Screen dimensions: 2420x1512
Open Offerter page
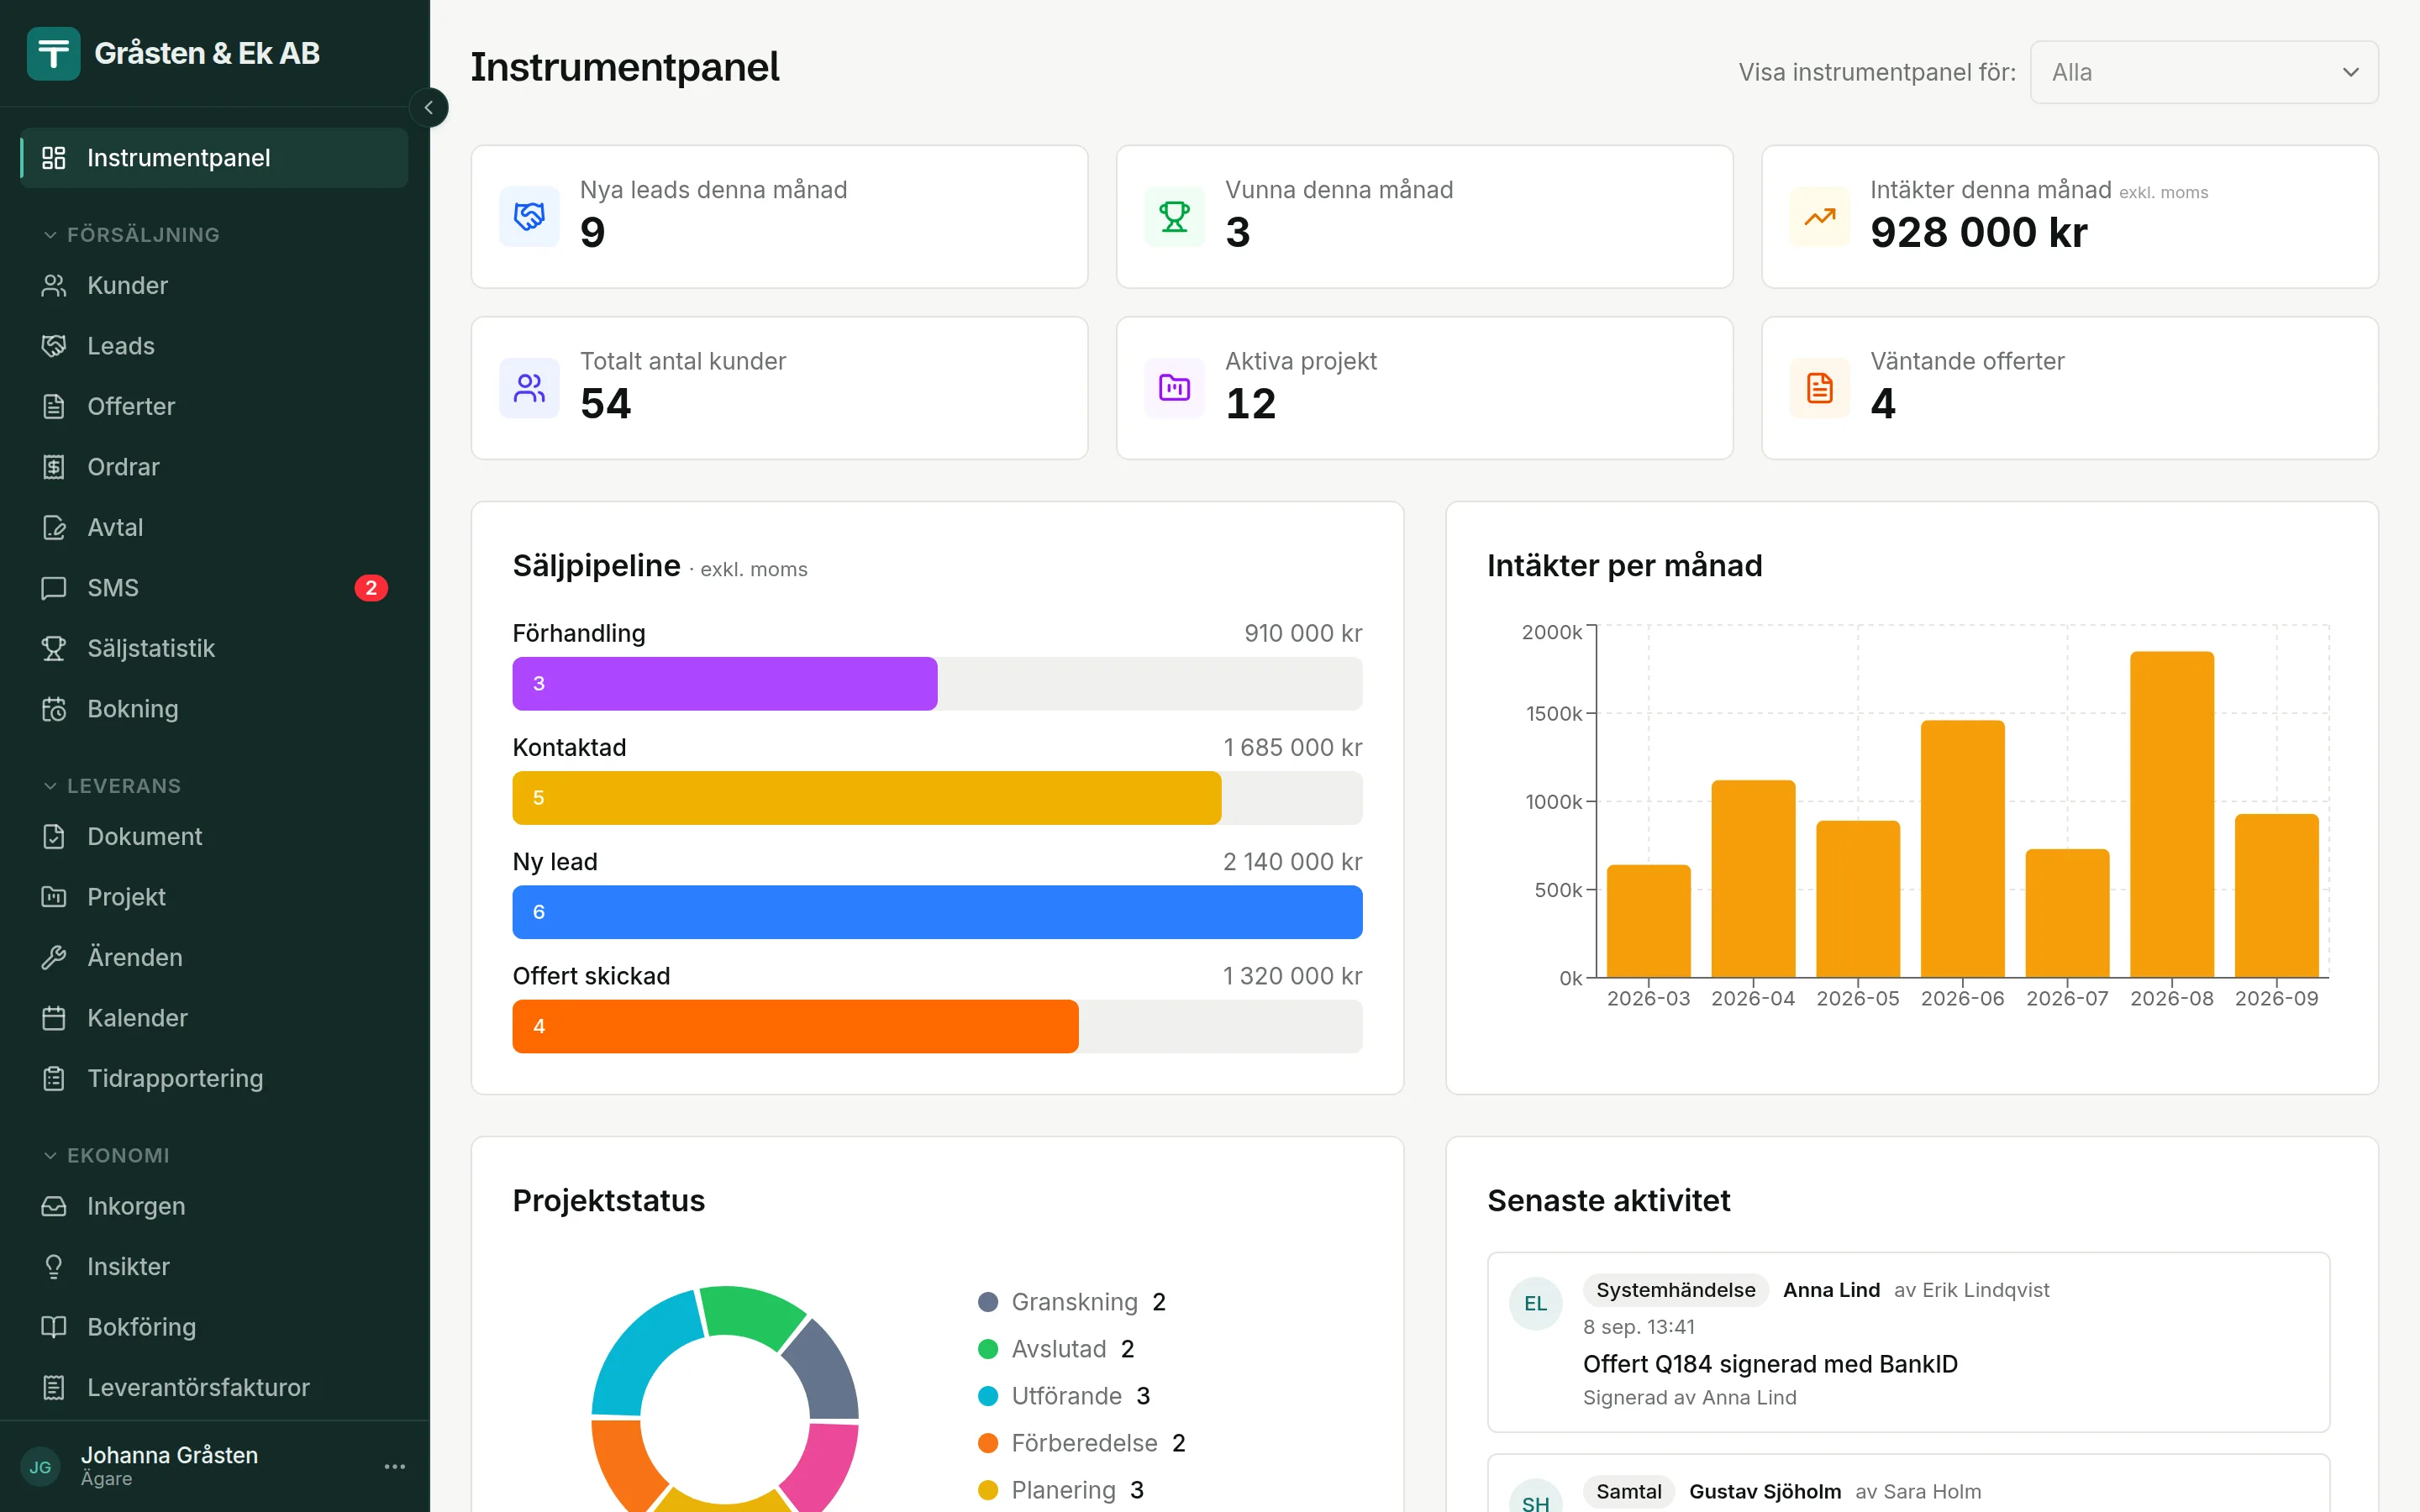click(x=214, y=407)
